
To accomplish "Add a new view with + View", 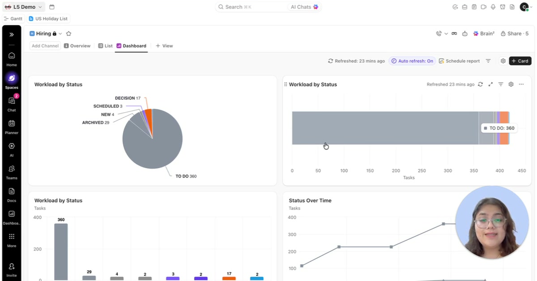I will coord(164,46).
